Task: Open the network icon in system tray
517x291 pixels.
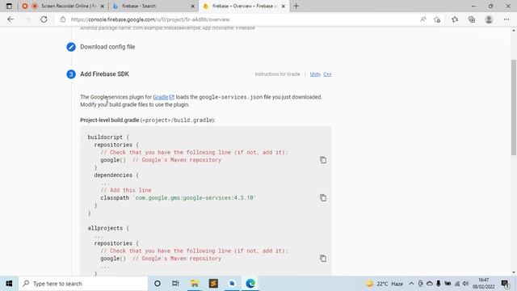Action: (457, 284)
